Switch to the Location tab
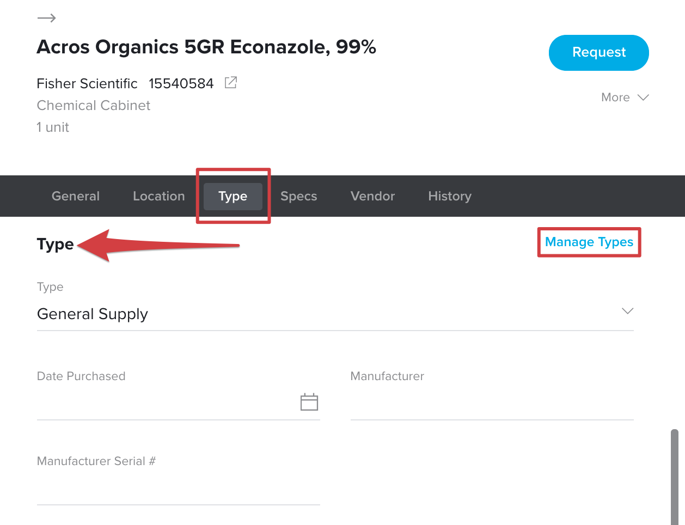685x525 pixels. click(x=159, y=196)
